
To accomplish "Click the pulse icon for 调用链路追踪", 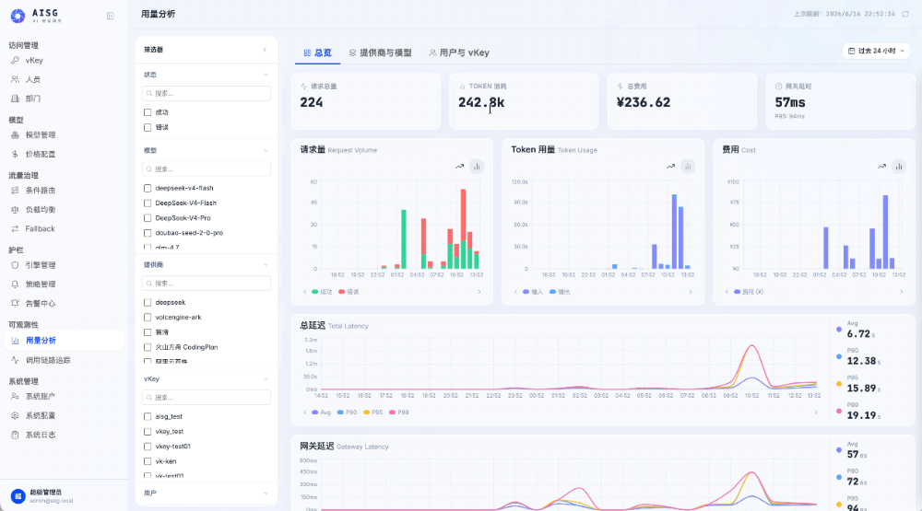I will (15, 360).
